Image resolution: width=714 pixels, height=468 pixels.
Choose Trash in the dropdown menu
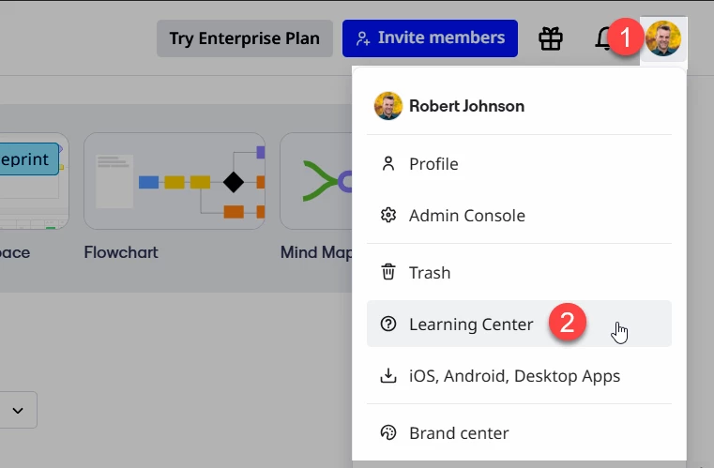519,272
